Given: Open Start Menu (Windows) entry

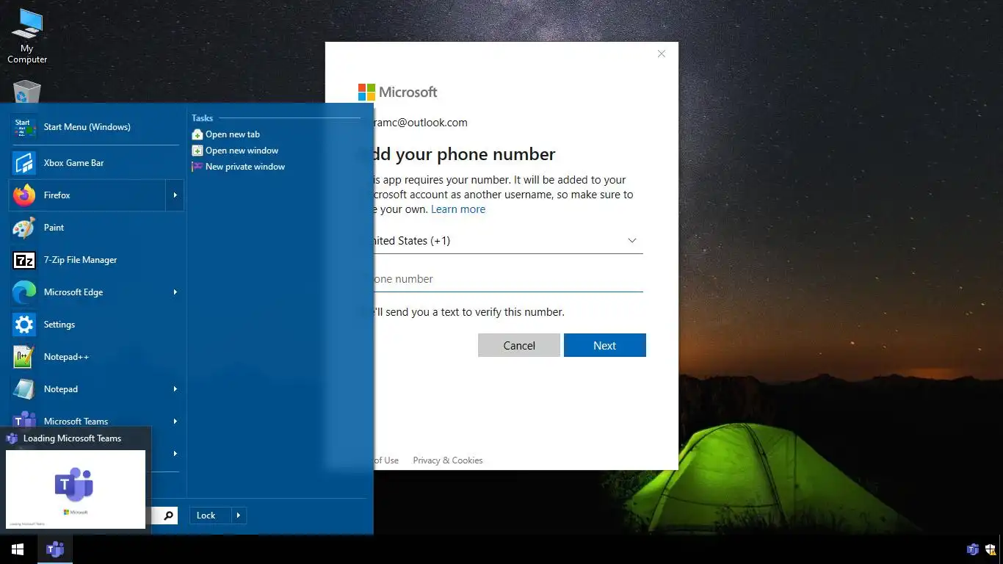Looking at the screenshot, I should (95, 127).
